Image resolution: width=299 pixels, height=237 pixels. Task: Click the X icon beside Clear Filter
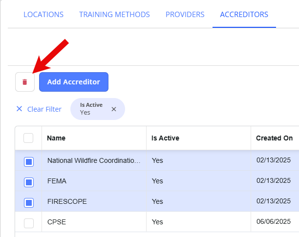point(19,109)
